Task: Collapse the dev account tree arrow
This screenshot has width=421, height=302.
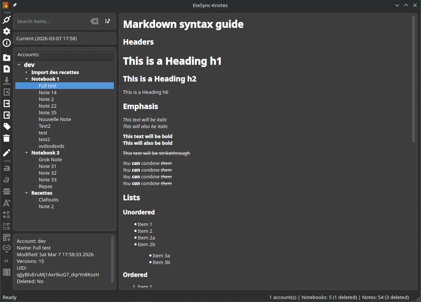Action: click(19, 65)
